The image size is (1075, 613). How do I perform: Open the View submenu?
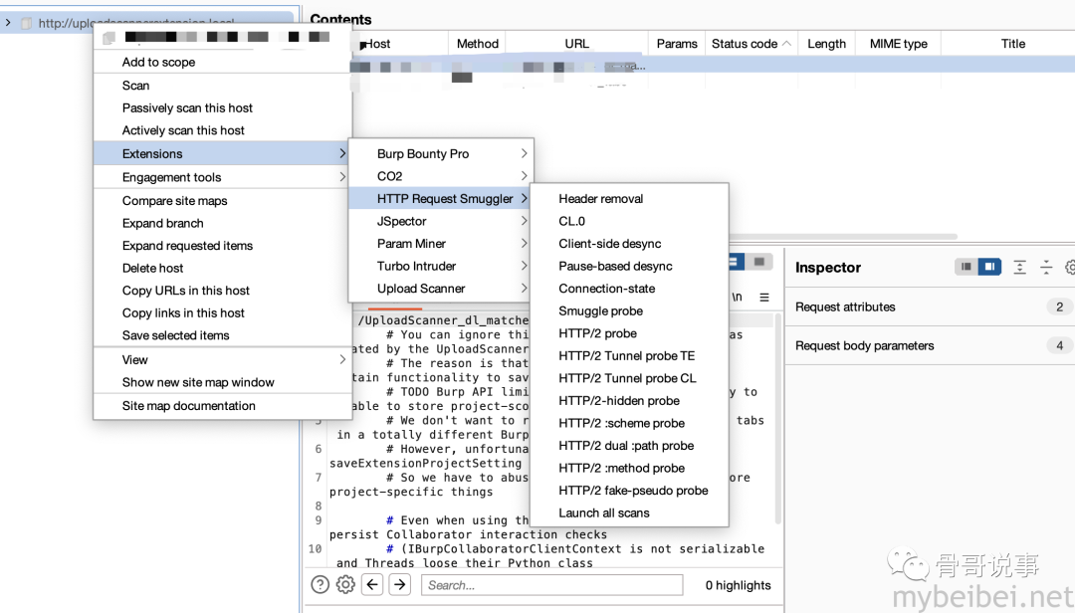pyautogui.click(x=223, y=359)
